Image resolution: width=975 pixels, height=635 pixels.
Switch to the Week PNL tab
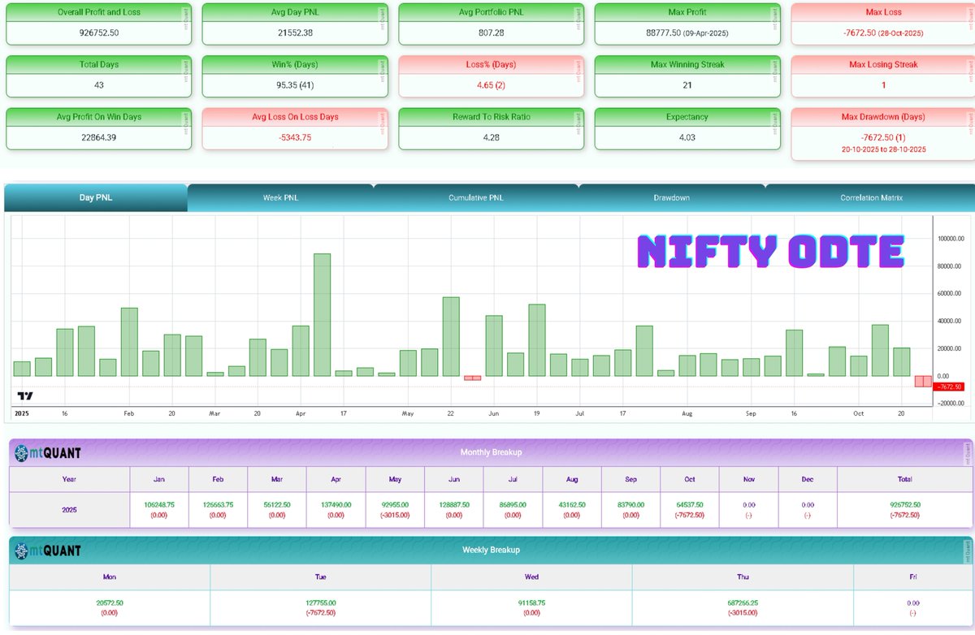(280, 197)
